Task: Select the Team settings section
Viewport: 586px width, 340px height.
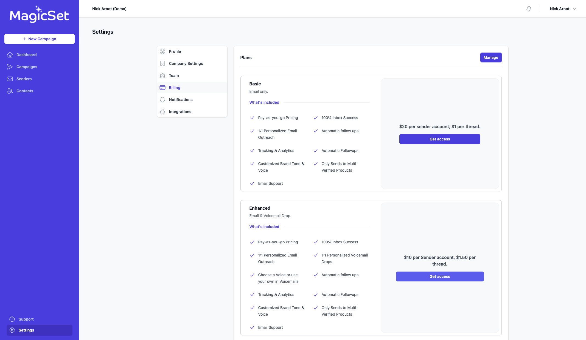Action: click(x=192, y=76)
